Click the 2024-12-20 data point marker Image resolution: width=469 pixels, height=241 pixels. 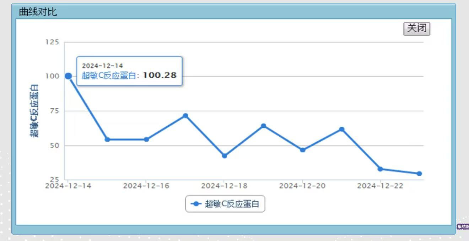[303, 150]
